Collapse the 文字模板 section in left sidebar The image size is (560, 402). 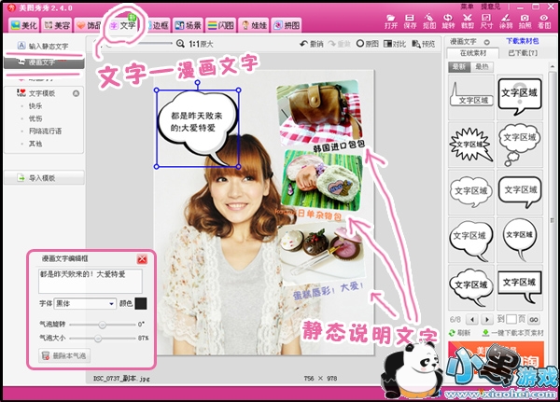76,93
